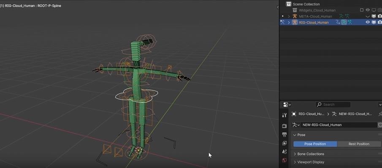The height and width of the screenshot is (168, 382).
Task: Toggle exclude checkbox for Widgets_Cloud_Human collection
Action: click(362, 10)
